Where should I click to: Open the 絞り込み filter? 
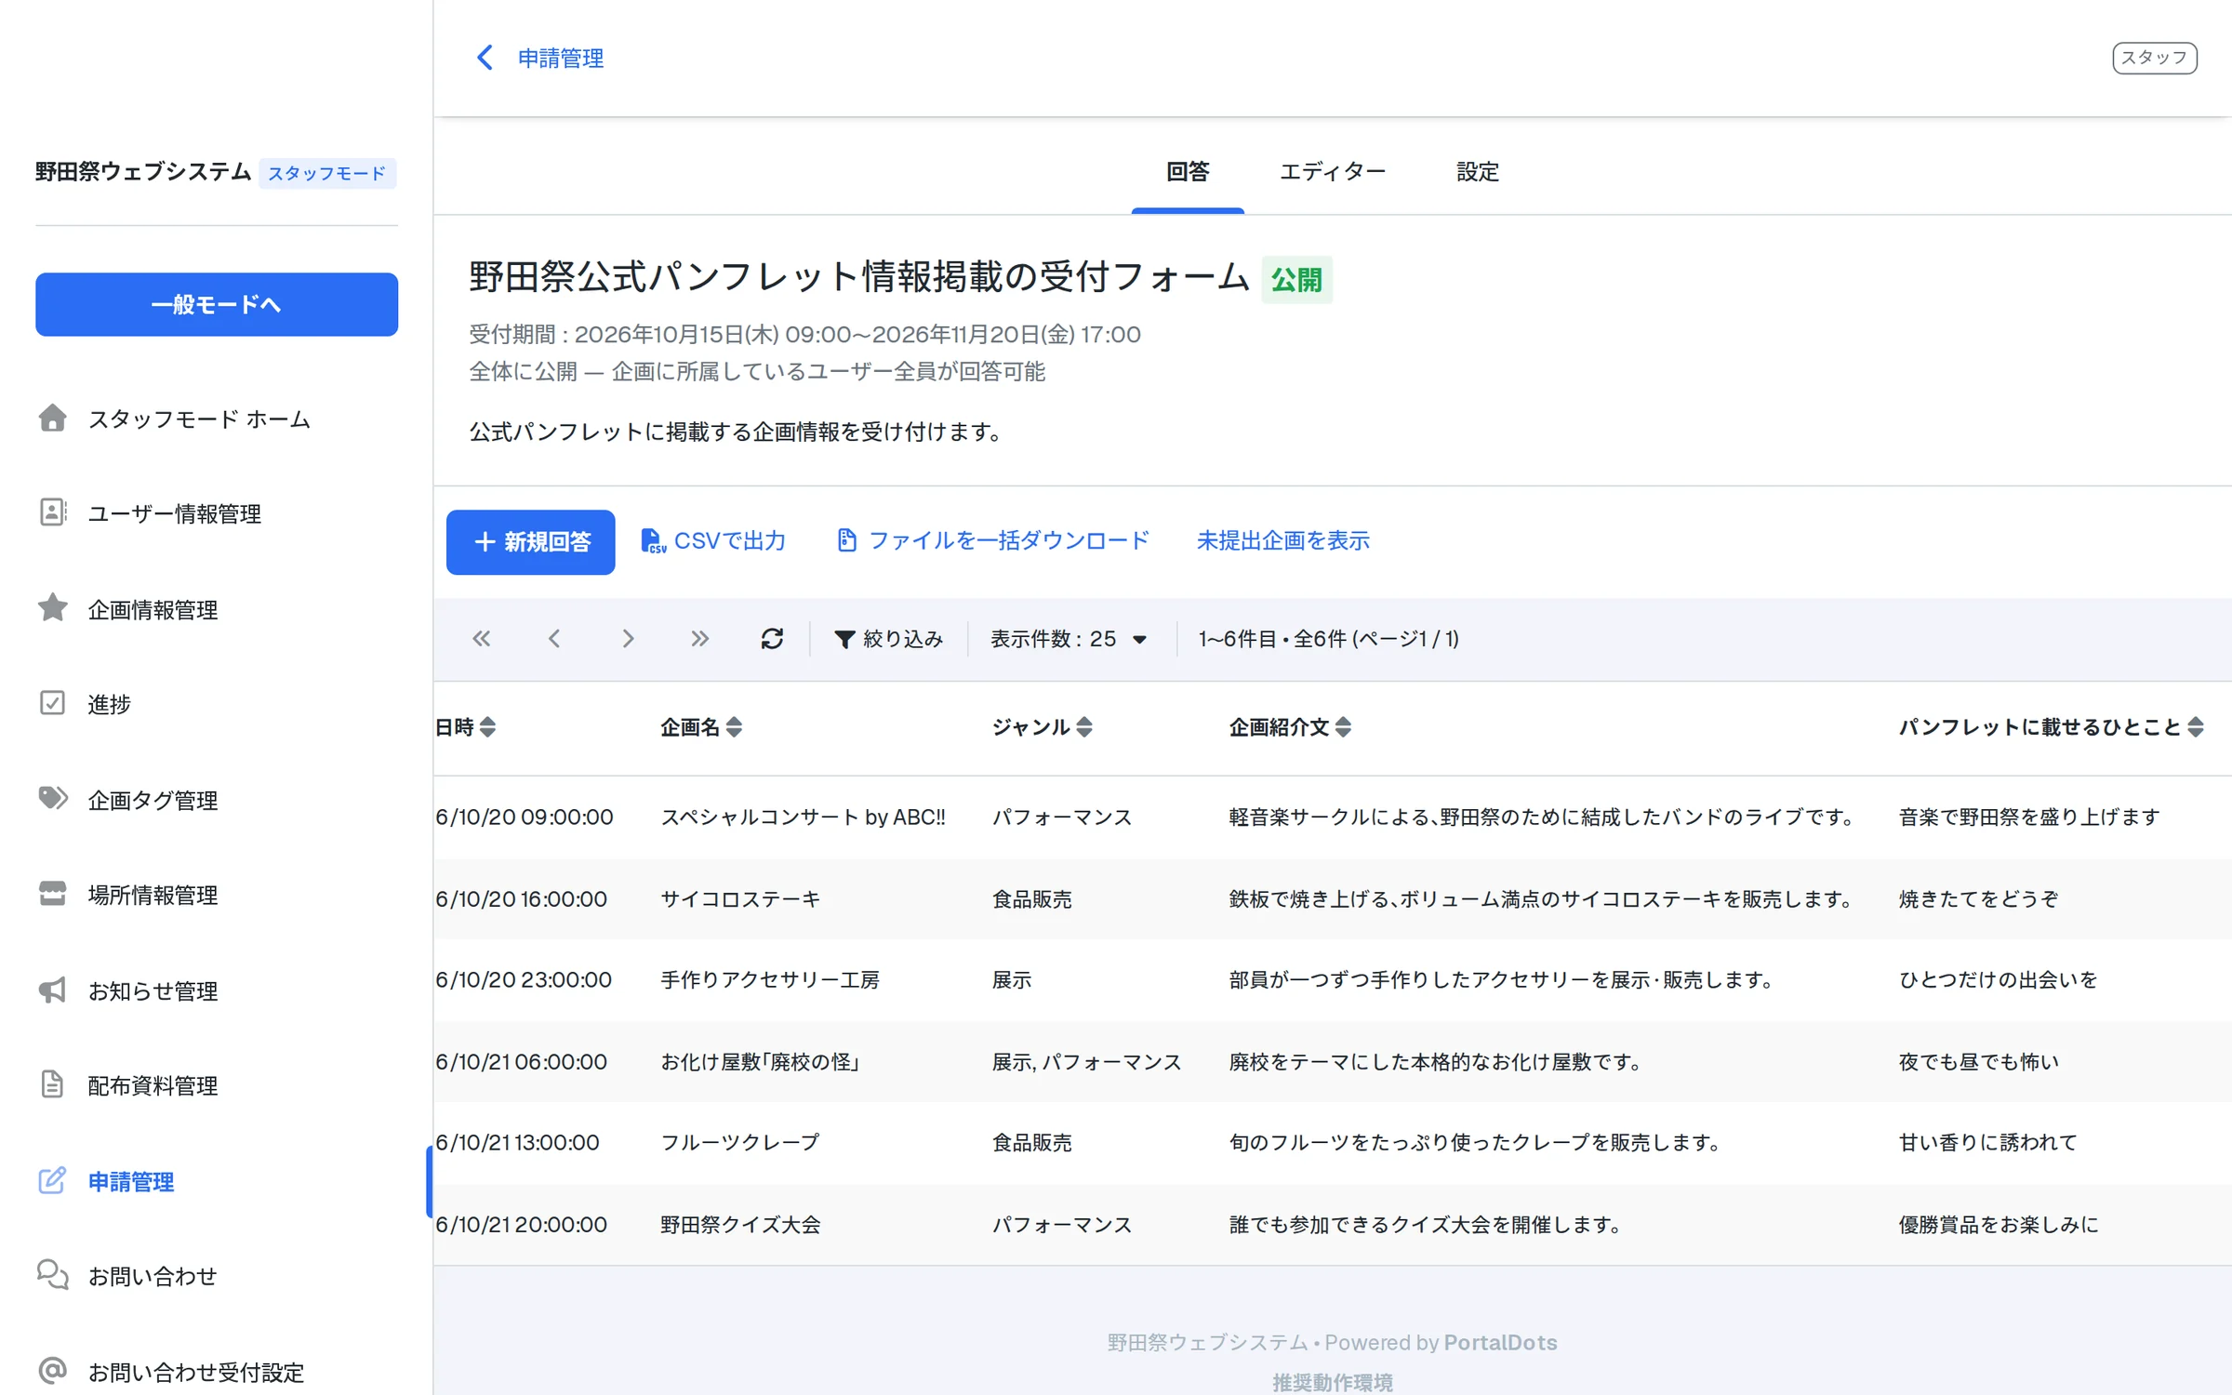pyautogui.click(x=888, y=639)
